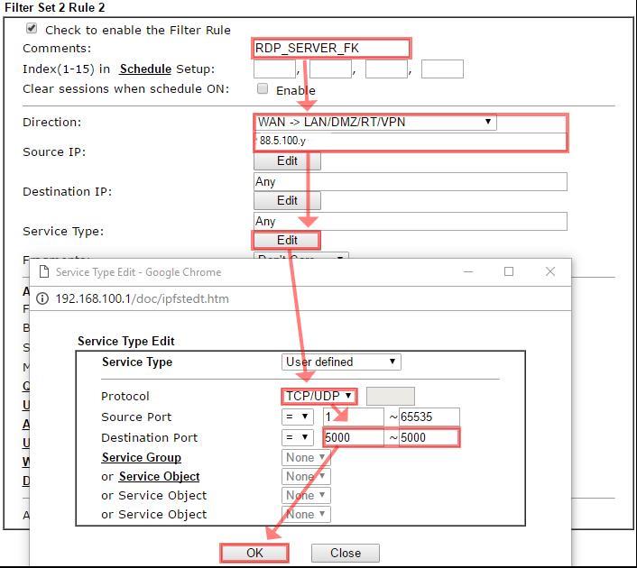
Task: Open the Service Group link
Action: [x=141, y=457]
